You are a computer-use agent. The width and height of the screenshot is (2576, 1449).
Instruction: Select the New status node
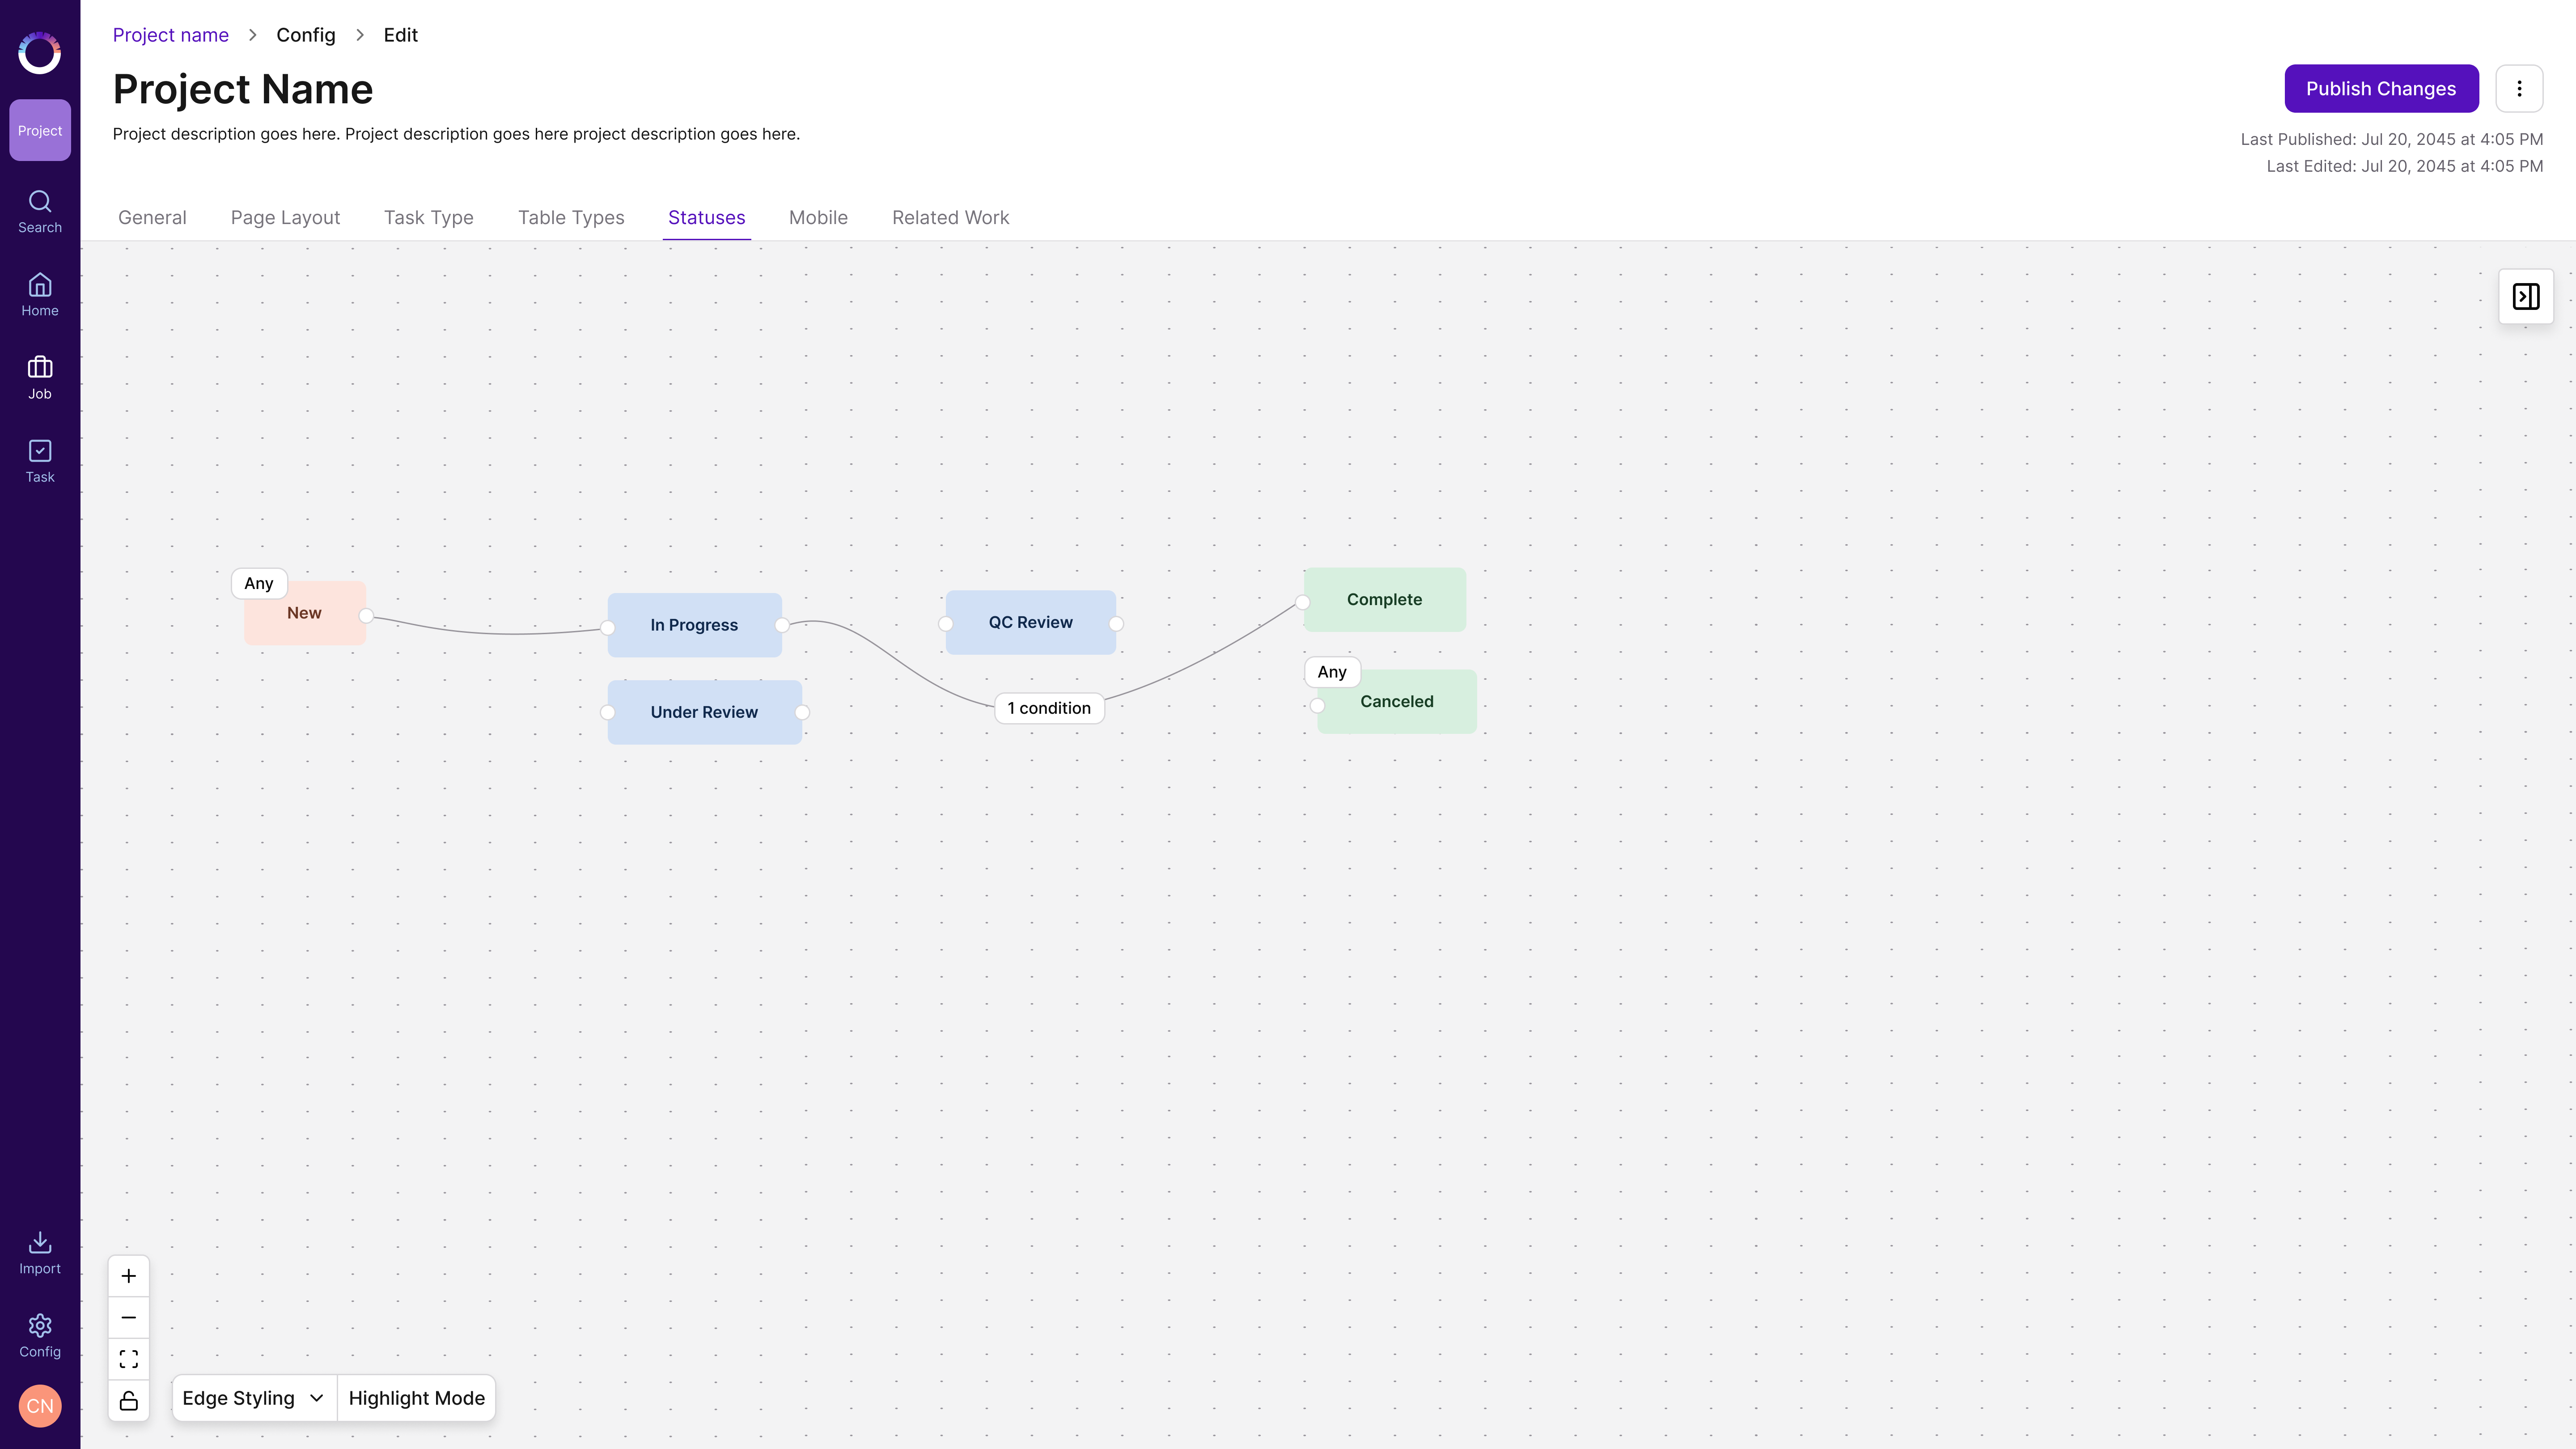click(305, 613)
